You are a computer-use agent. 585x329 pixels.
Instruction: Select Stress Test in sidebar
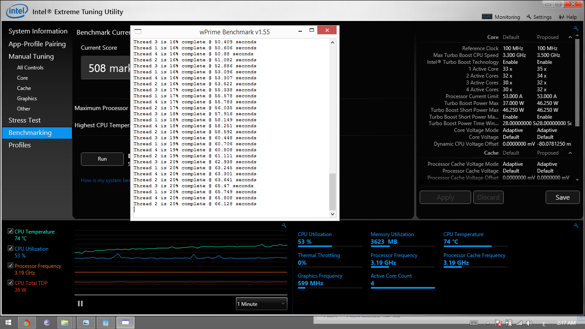click(x=25, y=120)
